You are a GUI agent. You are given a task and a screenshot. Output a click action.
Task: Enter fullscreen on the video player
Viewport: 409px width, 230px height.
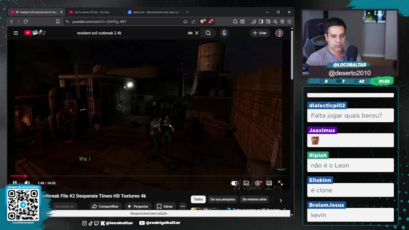pos(281,183)
